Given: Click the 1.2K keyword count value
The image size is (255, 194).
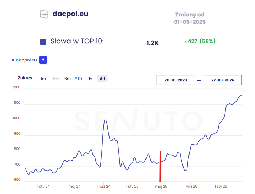Looking at the screenshot, I should coord(152,43).
